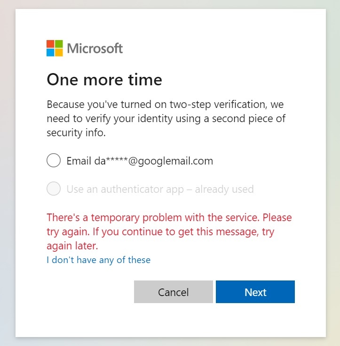Click the two-step verification description paragraph

(x=165, y=118)
